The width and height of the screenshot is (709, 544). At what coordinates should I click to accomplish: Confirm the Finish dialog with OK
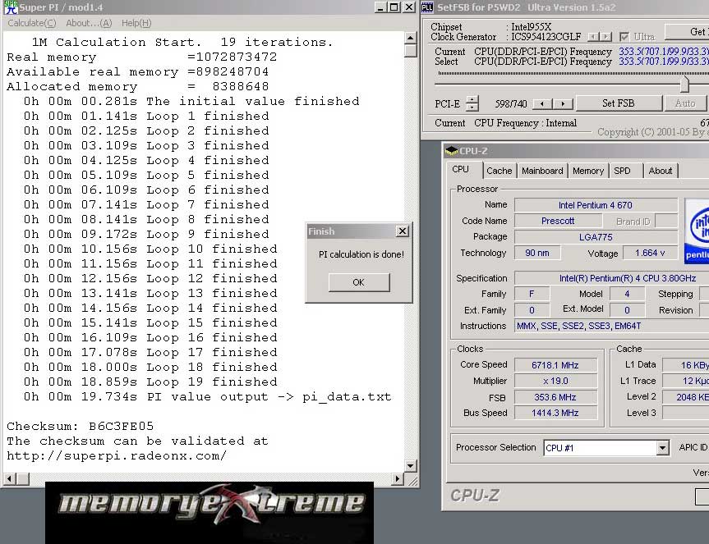(x=358, y=282)
